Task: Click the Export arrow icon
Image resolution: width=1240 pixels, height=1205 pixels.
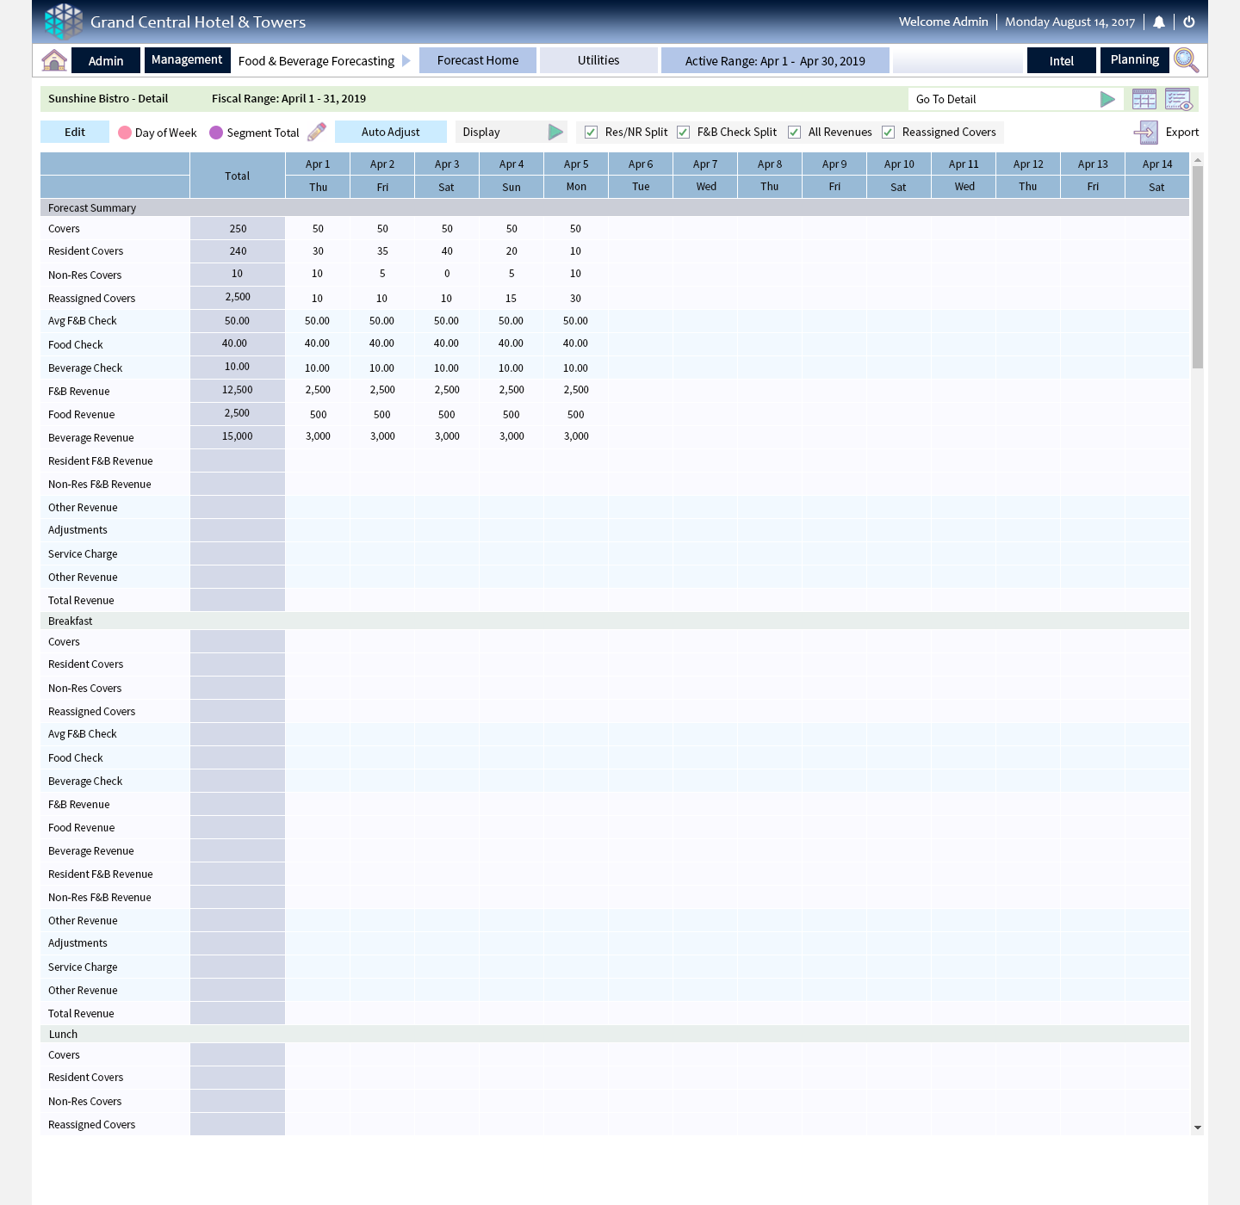Action: click(1145, 132)
